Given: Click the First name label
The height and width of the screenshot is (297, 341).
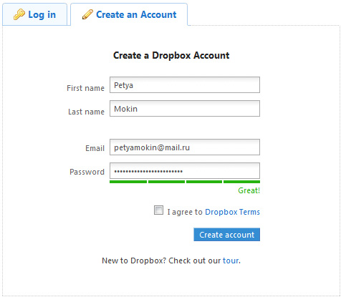Looking at the screenshot, I should click(85, 88).
